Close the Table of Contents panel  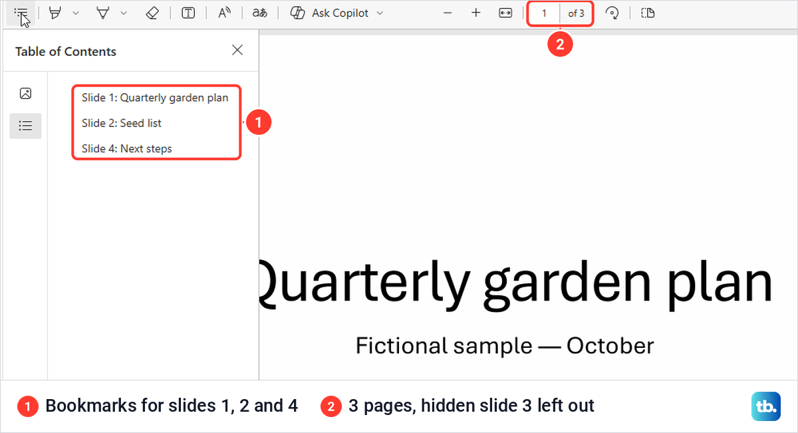coord(237,51)
